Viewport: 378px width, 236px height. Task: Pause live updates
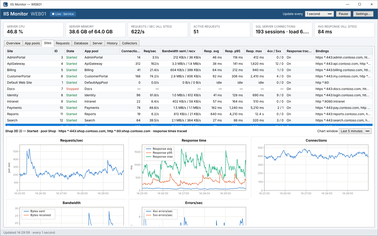(x=343, y=14)
